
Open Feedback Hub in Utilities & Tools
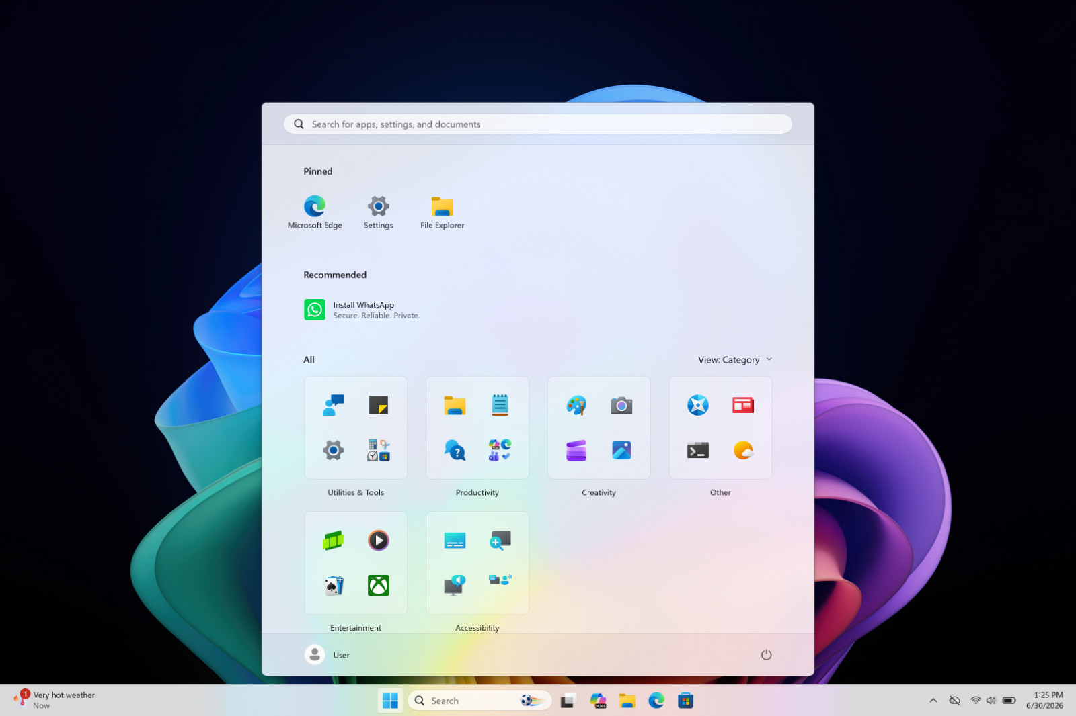(334, 405)
